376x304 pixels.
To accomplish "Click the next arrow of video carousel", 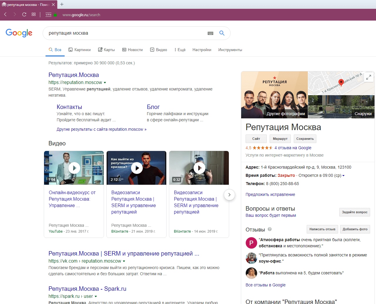I will coord(229,194).
